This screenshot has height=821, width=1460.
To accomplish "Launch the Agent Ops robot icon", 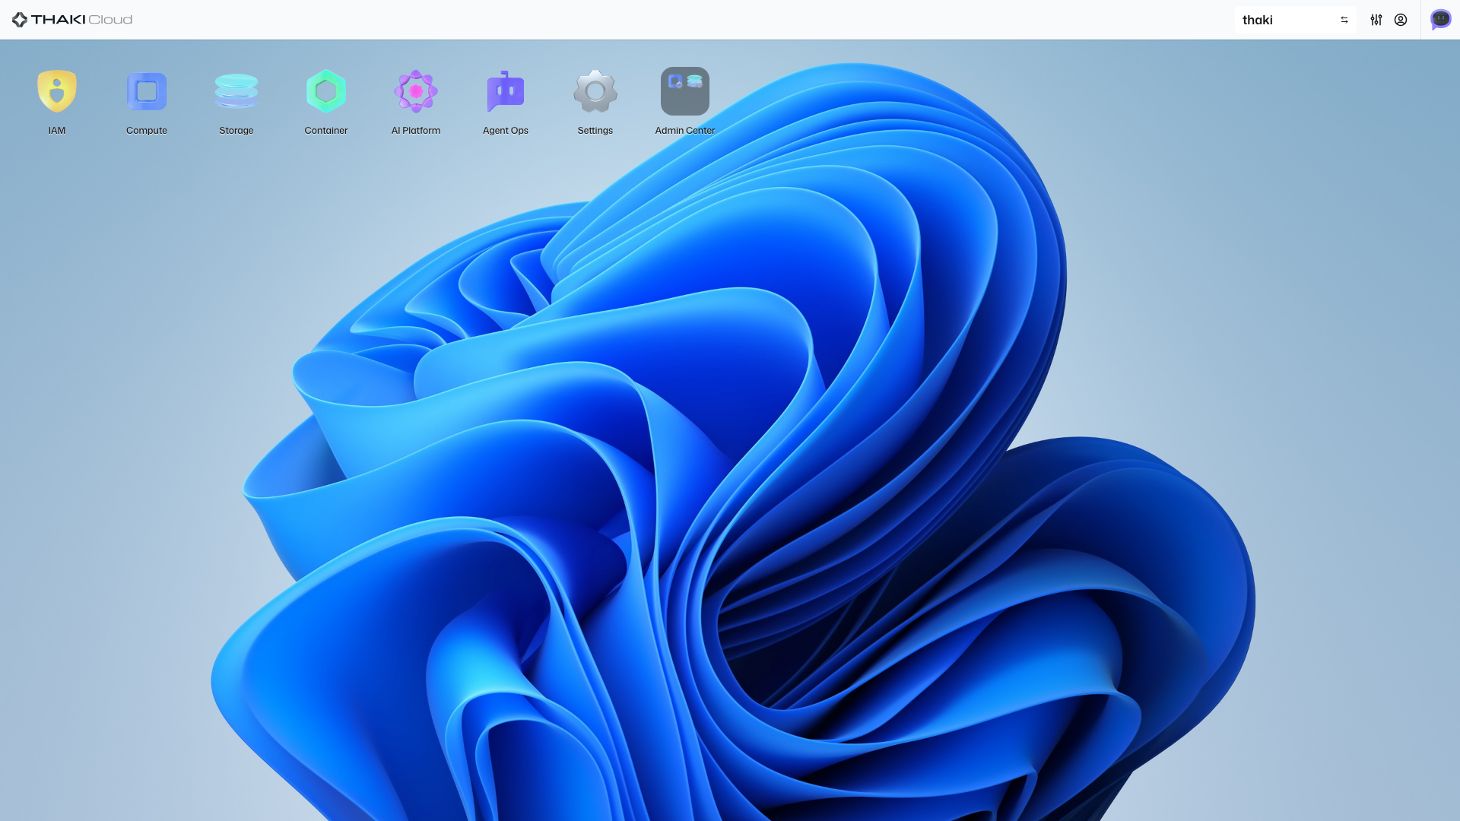I will pos(506,91).
